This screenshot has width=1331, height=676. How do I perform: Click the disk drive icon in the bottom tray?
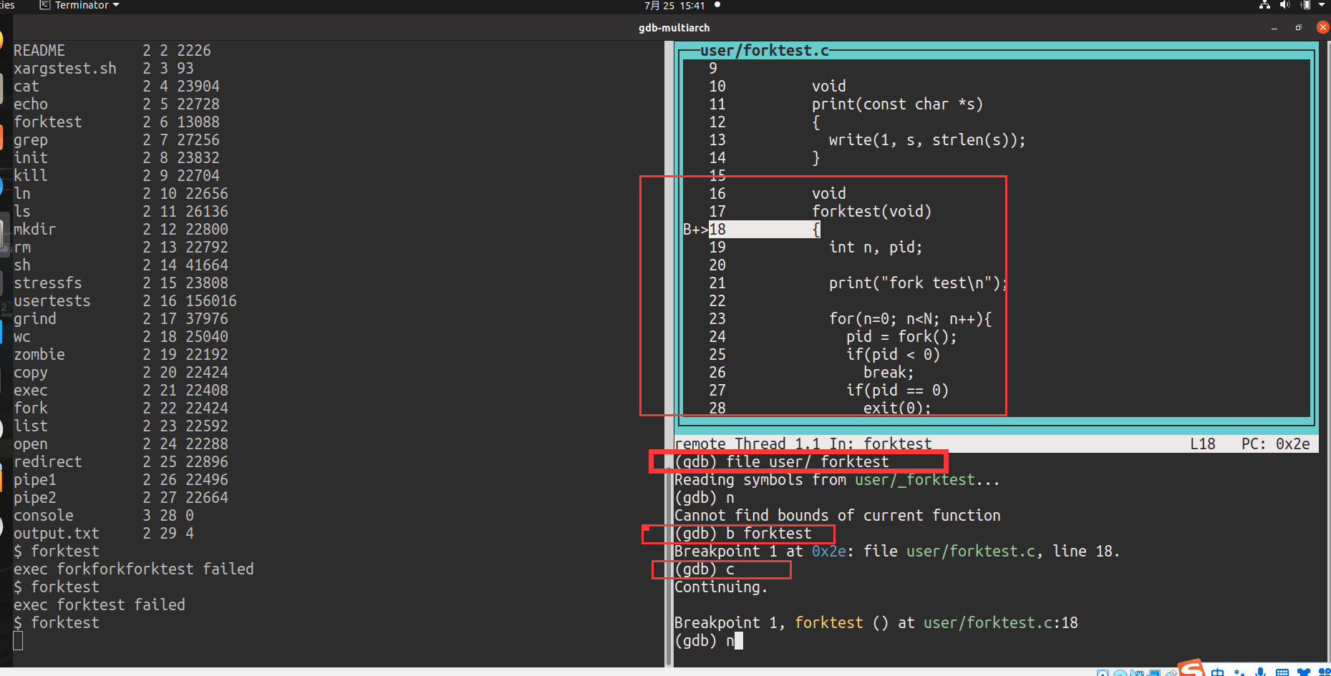tap(1103, 672)
